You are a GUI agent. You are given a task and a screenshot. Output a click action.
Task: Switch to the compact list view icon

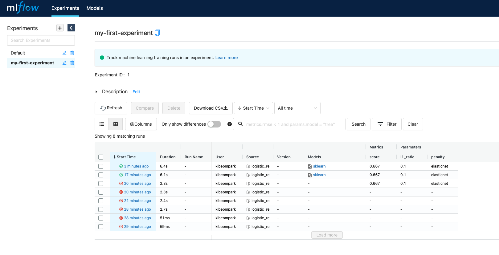coord(102,124)
